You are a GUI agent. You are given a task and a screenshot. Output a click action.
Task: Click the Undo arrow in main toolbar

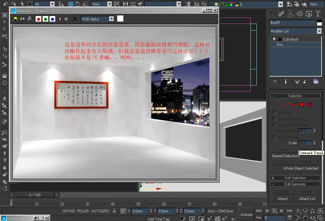[6, 4]
